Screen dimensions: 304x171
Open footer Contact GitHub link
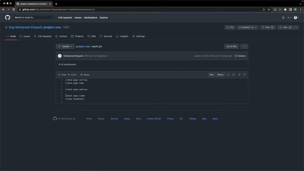pos(154,119)
